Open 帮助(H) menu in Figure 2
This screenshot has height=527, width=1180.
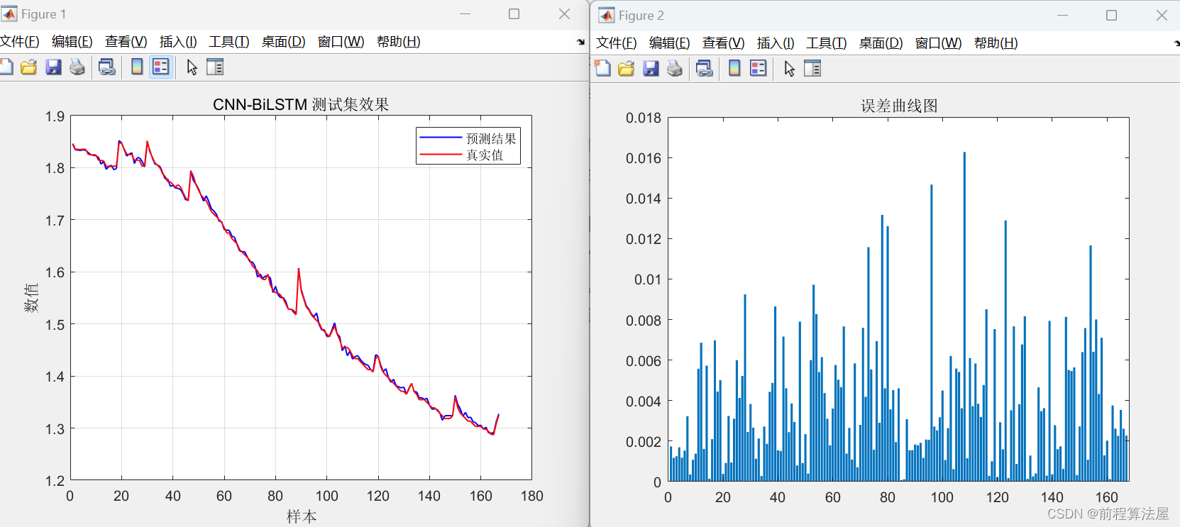tap(996, 43)
